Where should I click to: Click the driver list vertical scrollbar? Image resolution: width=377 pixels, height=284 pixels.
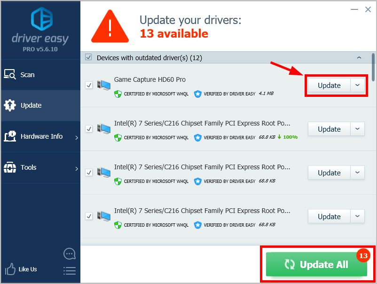tap(373, 67)
